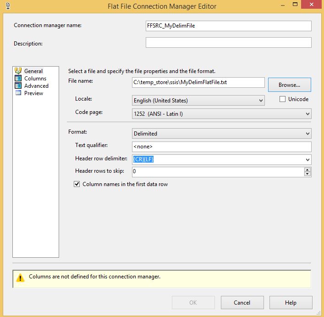Click the Advanced page icon

[x=18, y=85]
